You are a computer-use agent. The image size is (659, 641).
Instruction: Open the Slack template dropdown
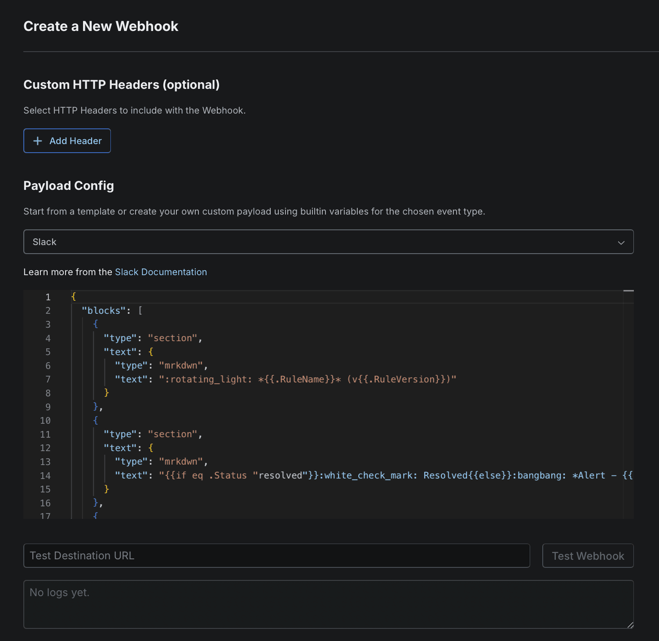pos(328,241)
